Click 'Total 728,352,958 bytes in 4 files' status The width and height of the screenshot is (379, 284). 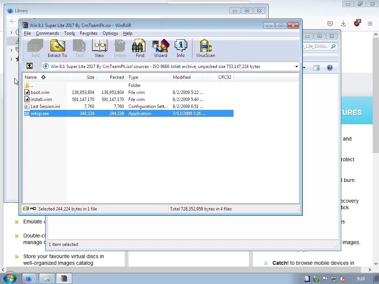(x=201, y=209)
